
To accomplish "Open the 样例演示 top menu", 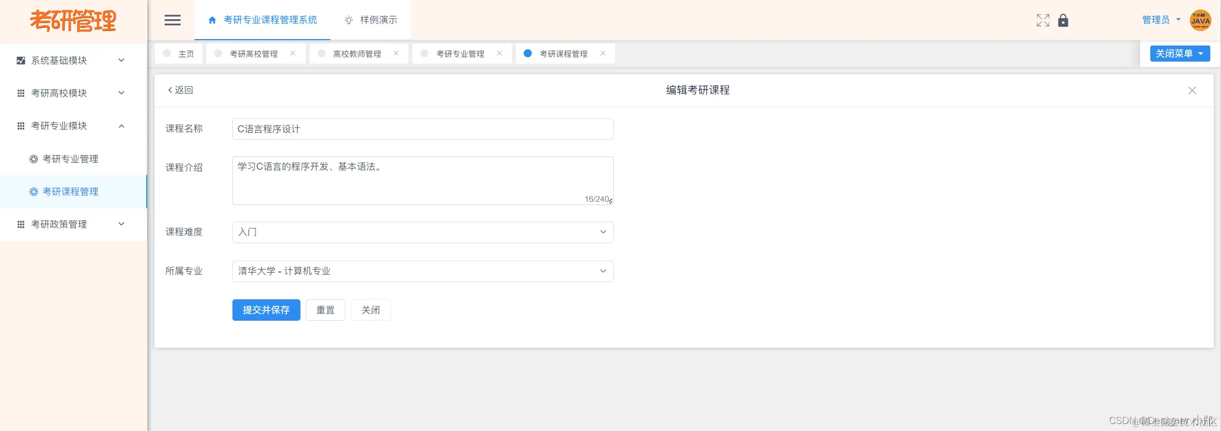I will [371, 20].
